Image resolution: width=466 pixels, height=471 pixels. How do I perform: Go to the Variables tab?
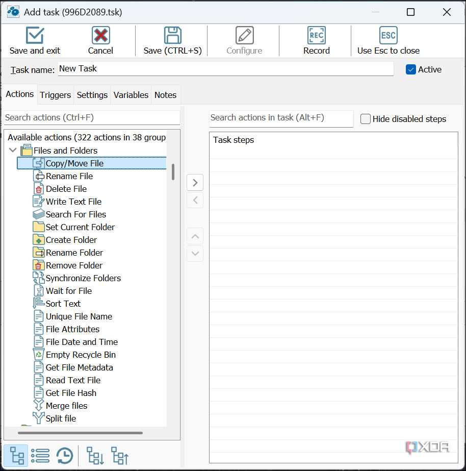pos(131,95)
